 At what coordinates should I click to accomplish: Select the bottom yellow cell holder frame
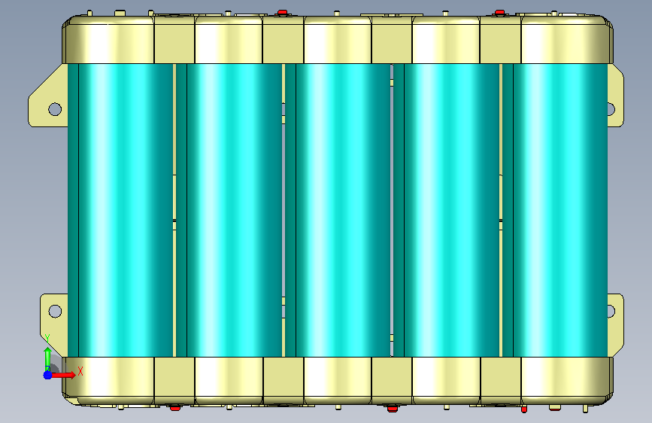coord(337,381)
